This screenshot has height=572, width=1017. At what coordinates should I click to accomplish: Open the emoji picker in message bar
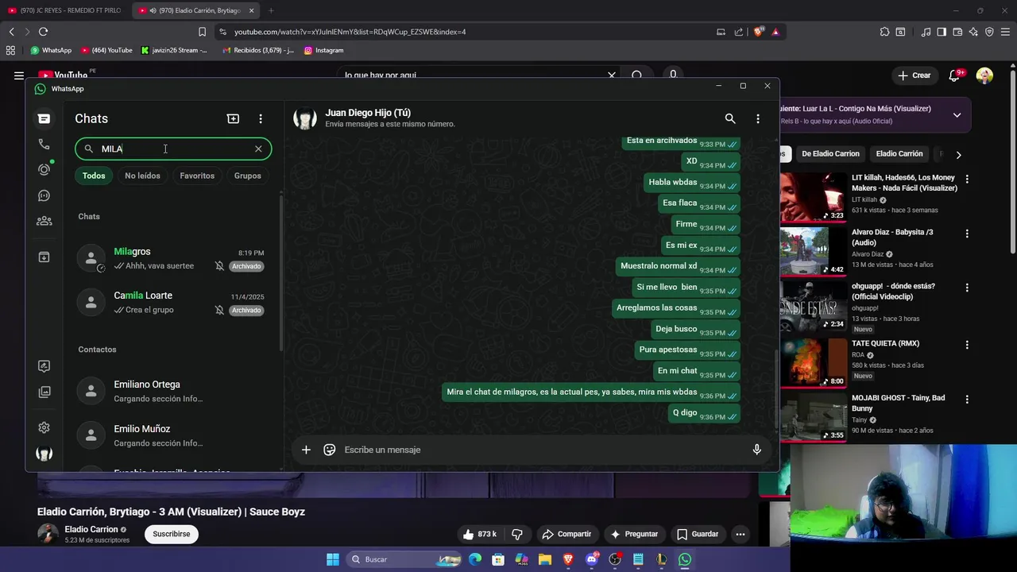click(x=330, y=450)
